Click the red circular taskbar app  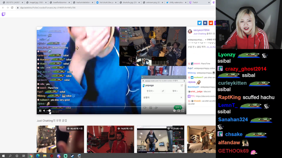pyautogui.click(x=52, y=156)
